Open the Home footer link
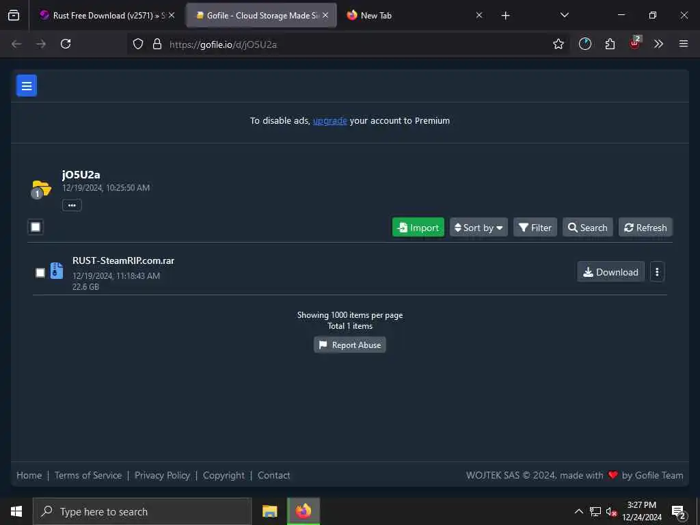This screenshot has width=700, height=525. 29,476
